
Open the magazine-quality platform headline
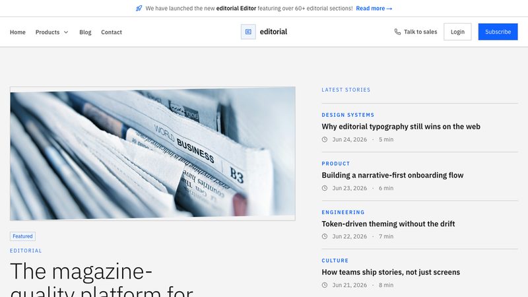tap(102, 279)
